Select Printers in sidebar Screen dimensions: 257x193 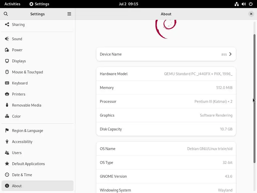point(37,94)
